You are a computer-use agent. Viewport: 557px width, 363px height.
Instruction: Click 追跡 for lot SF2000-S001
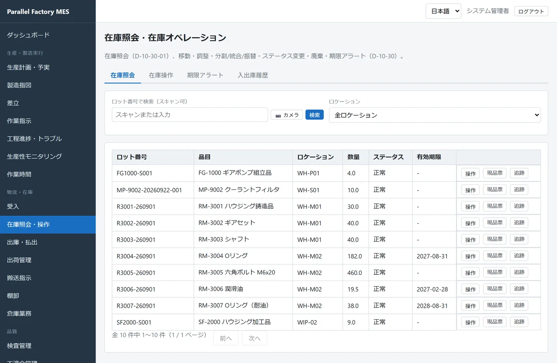pos(519,322)
